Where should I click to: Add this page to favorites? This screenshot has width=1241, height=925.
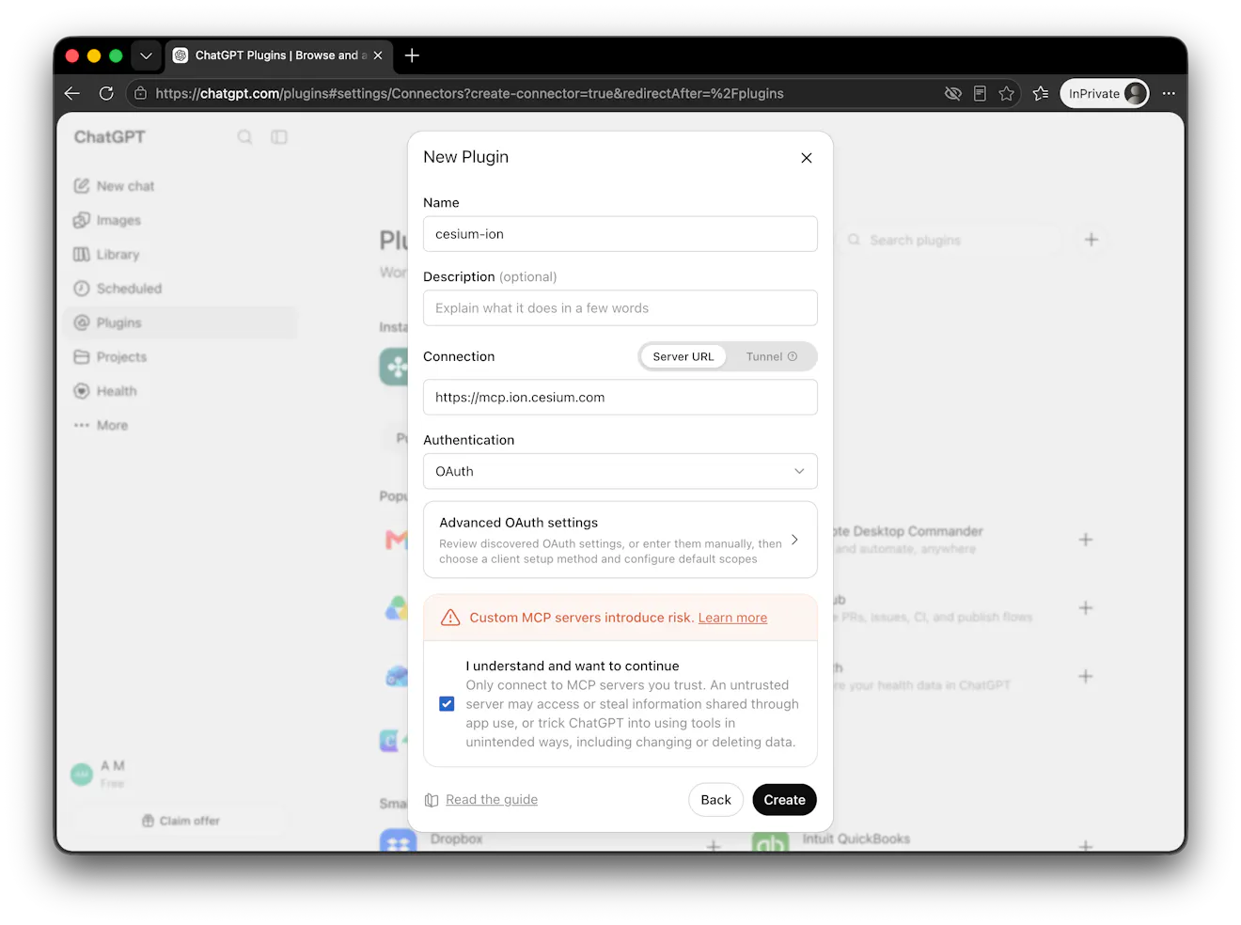[x=1007, y=93]
